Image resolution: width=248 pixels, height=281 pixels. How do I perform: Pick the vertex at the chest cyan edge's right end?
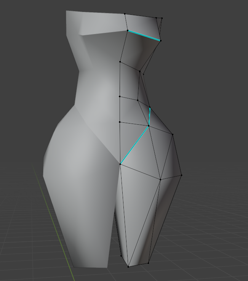pos(161,41)
